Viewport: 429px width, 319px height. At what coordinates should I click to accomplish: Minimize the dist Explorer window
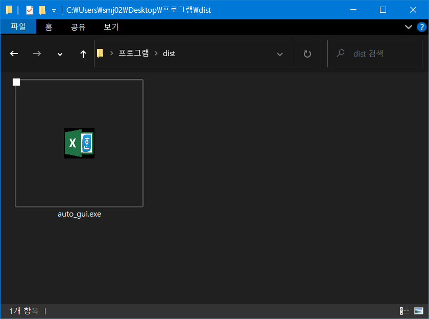[x=353, y=10]
